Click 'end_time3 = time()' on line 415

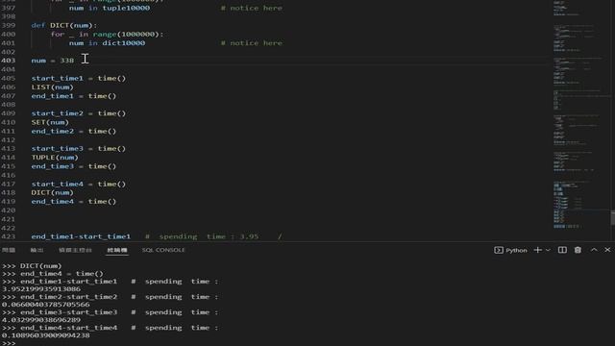click(x=74, y=166)
